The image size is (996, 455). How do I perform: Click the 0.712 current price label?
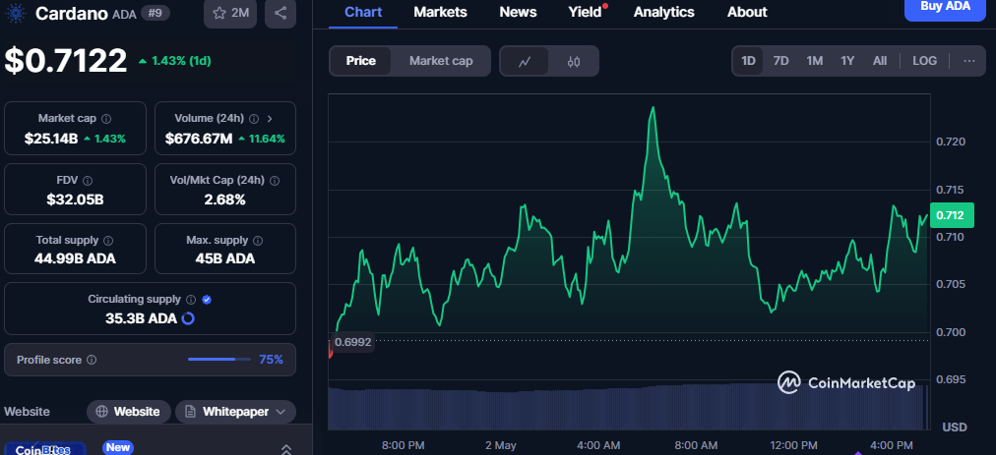pyautogui.click(x=951, y=215)
